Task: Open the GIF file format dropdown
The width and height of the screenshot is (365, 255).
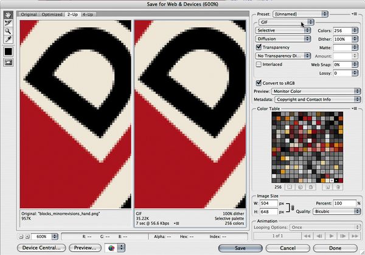Action: (x=285, y=21)
